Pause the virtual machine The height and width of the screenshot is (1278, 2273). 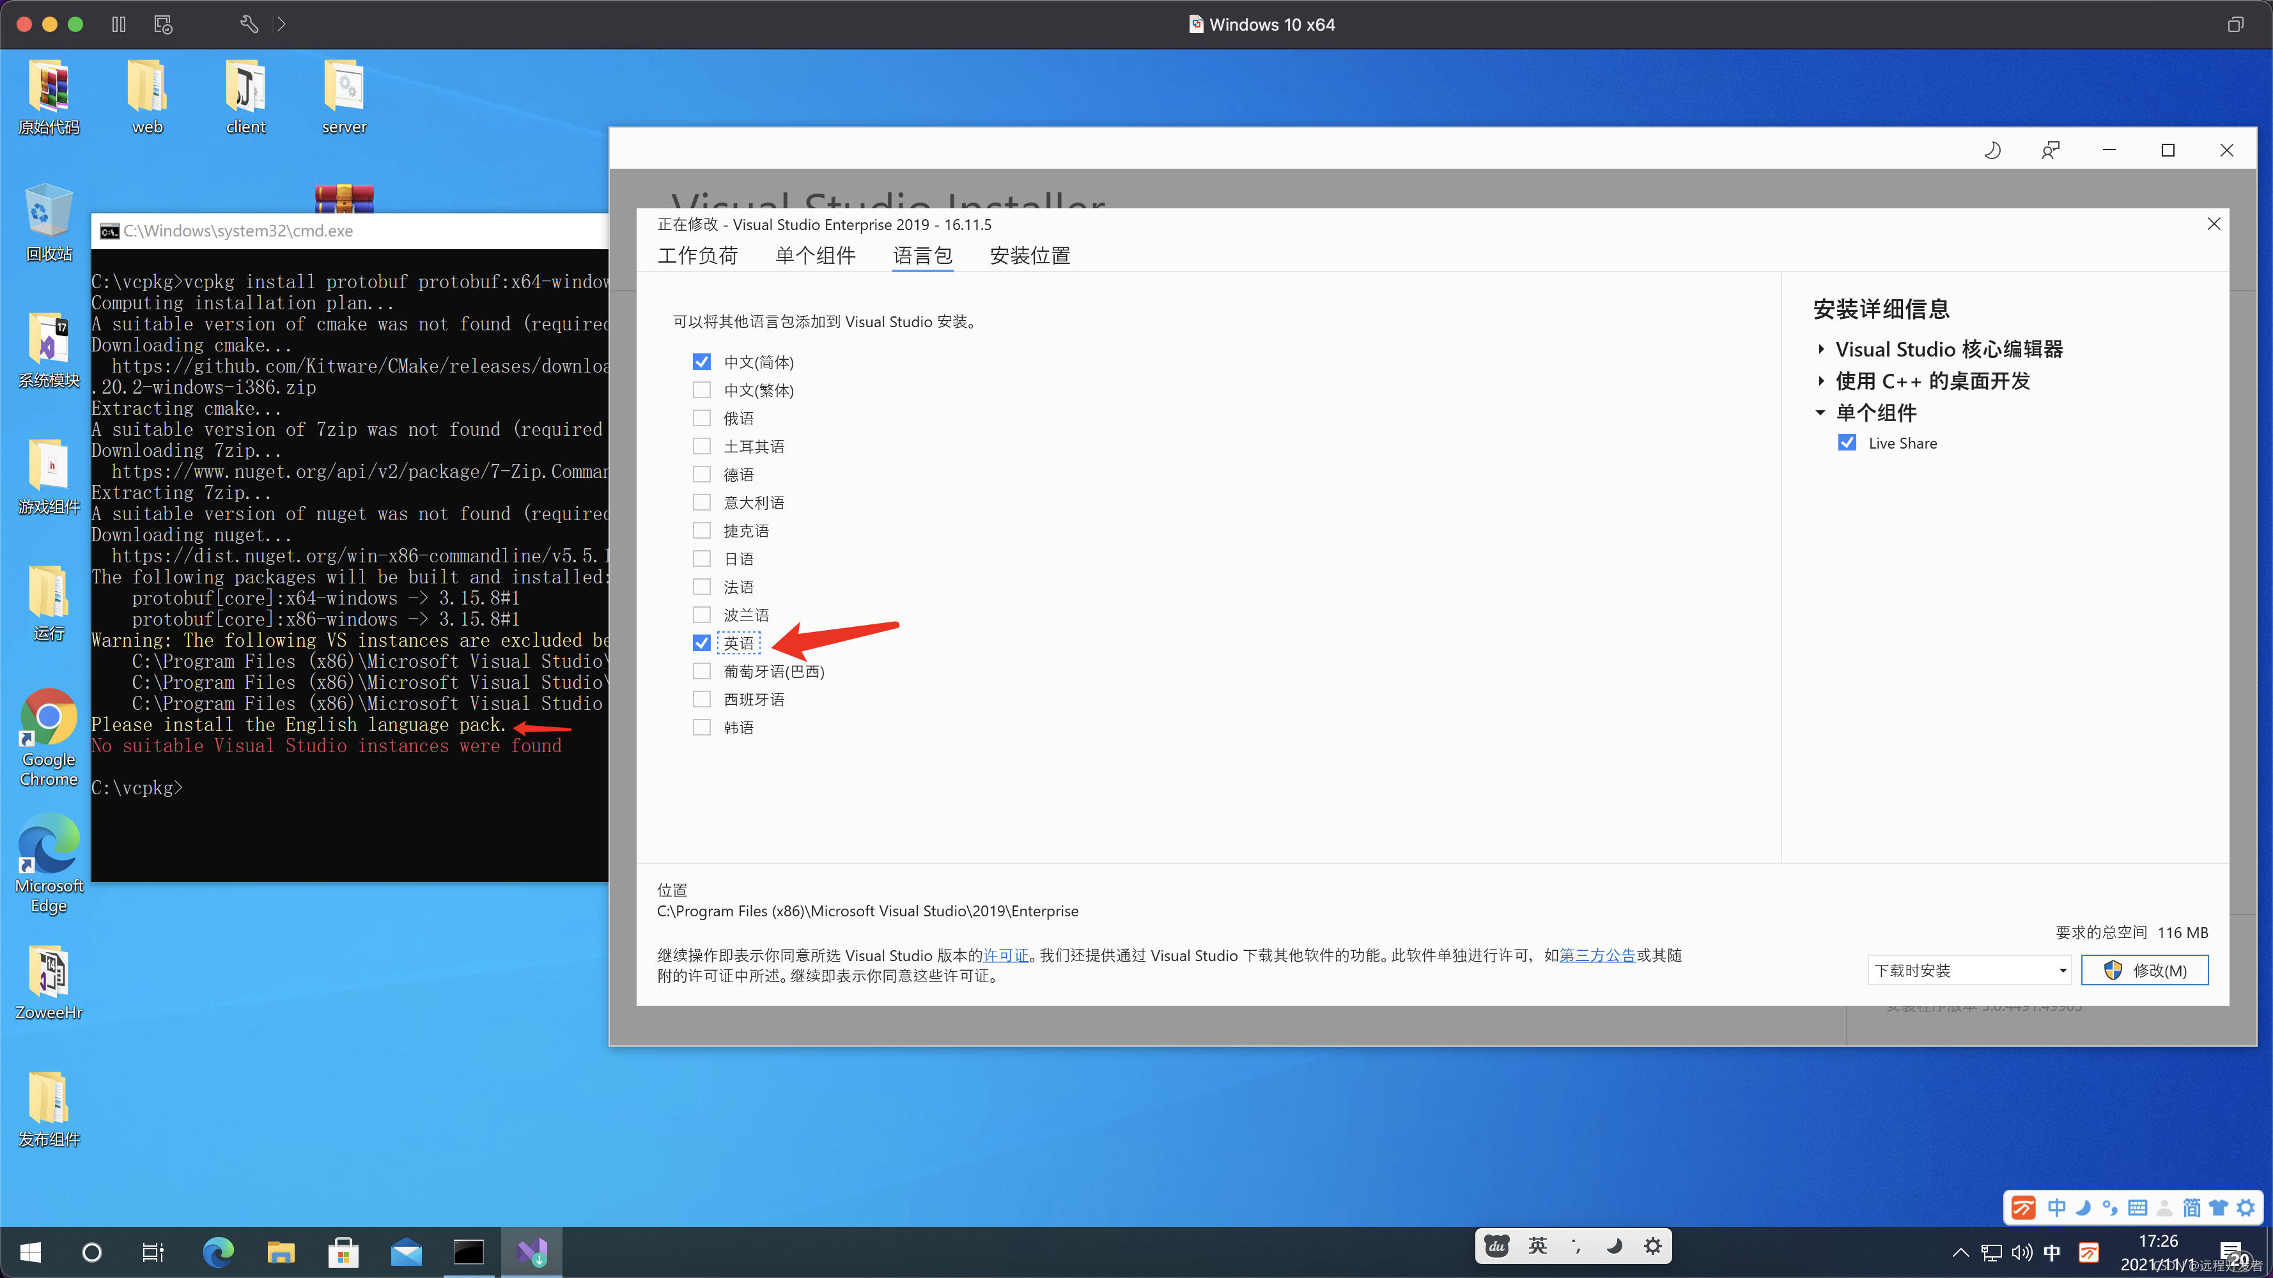(119, 24)
